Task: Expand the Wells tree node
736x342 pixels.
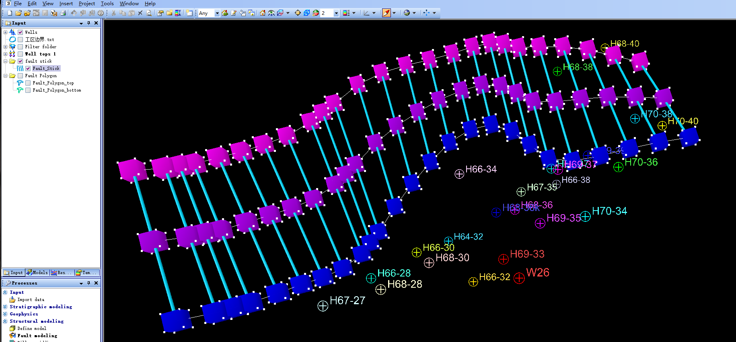Action: 5,32
